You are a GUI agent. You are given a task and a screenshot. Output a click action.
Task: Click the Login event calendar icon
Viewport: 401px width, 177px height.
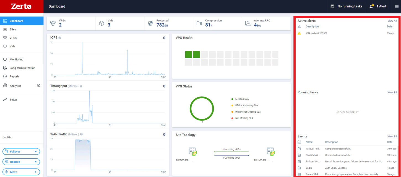[x=299, y=168]
